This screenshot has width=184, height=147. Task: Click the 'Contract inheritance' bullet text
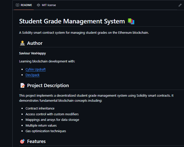coord(40,108)
